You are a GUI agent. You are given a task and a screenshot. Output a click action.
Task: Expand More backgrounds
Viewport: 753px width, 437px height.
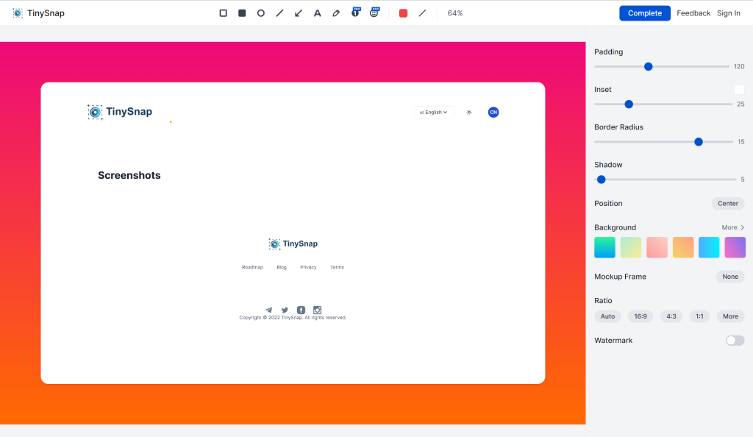pos(732,228)
